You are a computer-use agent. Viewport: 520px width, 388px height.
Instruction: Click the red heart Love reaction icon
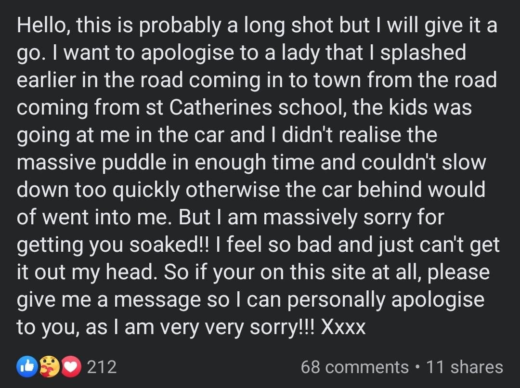(70, 367)
